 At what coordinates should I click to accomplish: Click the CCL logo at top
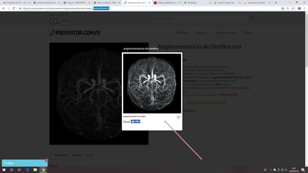[x=59, y=21]
